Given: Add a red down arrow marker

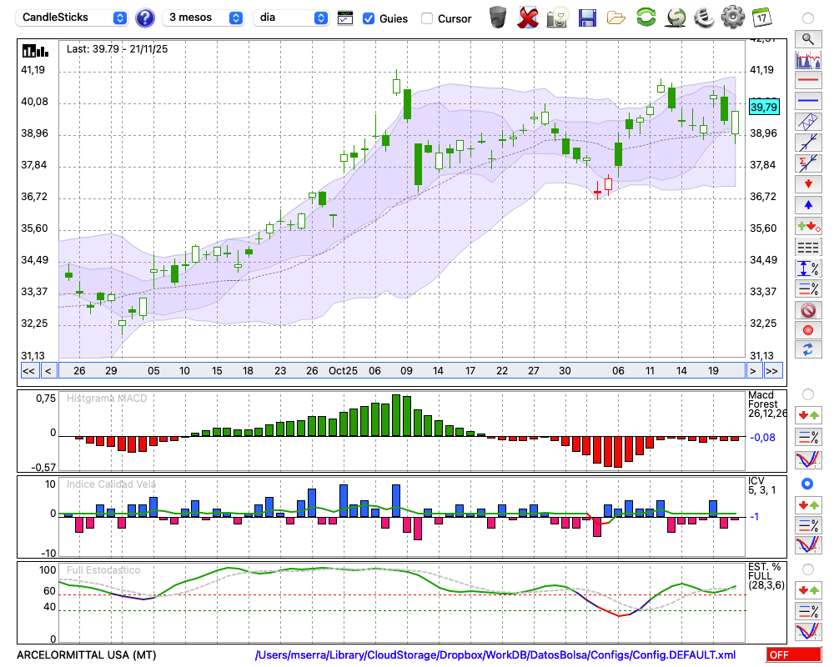Looking at the screenshot, I should click(808, 184).
